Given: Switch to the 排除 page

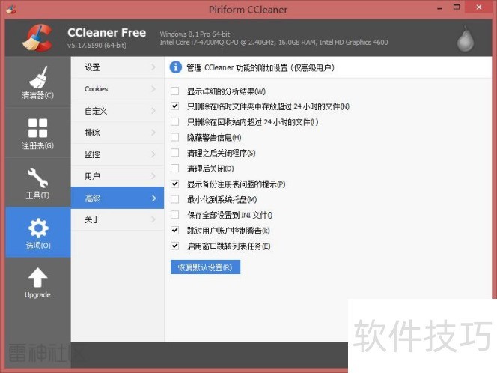Looking at the screenshot, I should click(x=118, y=133).
